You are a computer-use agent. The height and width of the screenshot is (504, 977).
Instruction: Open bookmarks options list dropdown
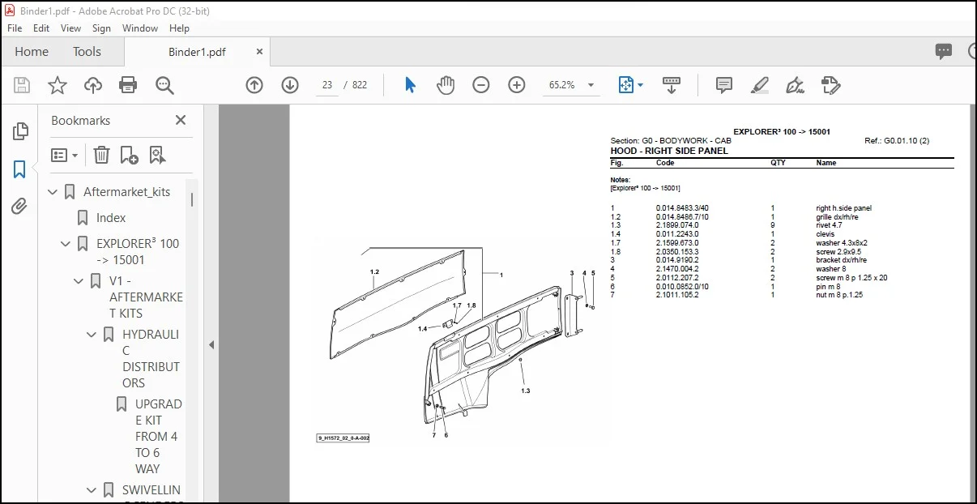click(64, 155)
